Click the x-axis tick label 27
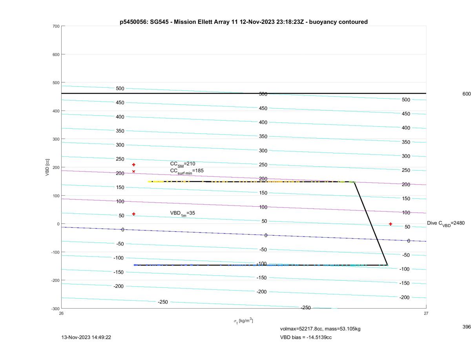Screen dimensions: 471x347 point(426,313)
